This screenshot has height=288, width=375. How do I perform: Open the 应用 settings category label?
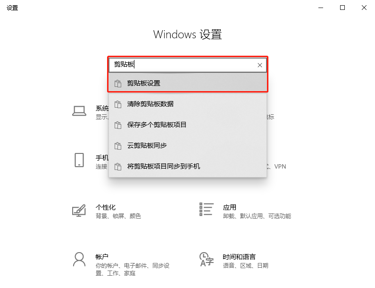coord(230,207)
